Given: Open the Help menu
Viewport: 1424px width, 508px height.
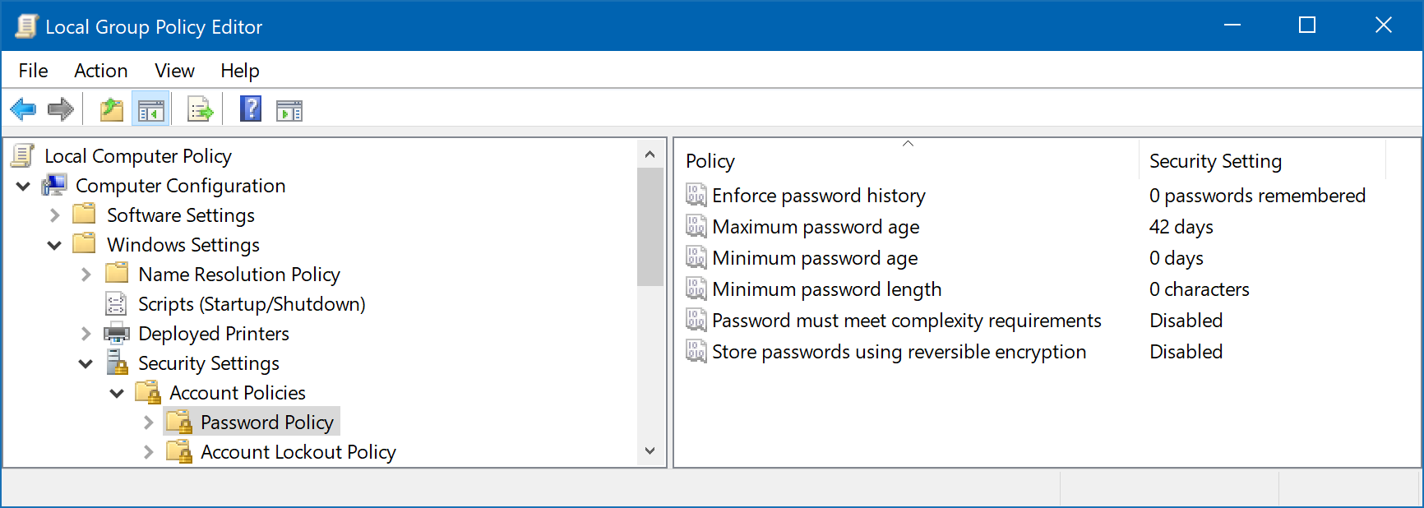Looking at the screenshot, I should click(x=240, y=71).
